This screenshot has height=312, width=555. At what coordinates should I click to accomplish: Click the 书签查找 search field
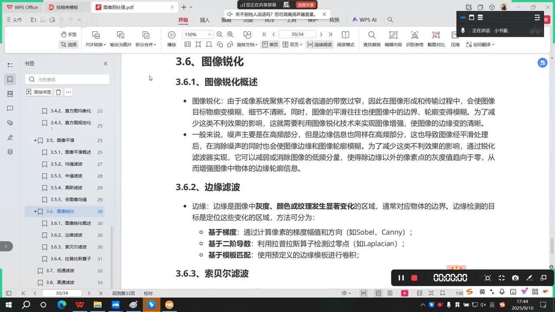click(x=67, y=79)
